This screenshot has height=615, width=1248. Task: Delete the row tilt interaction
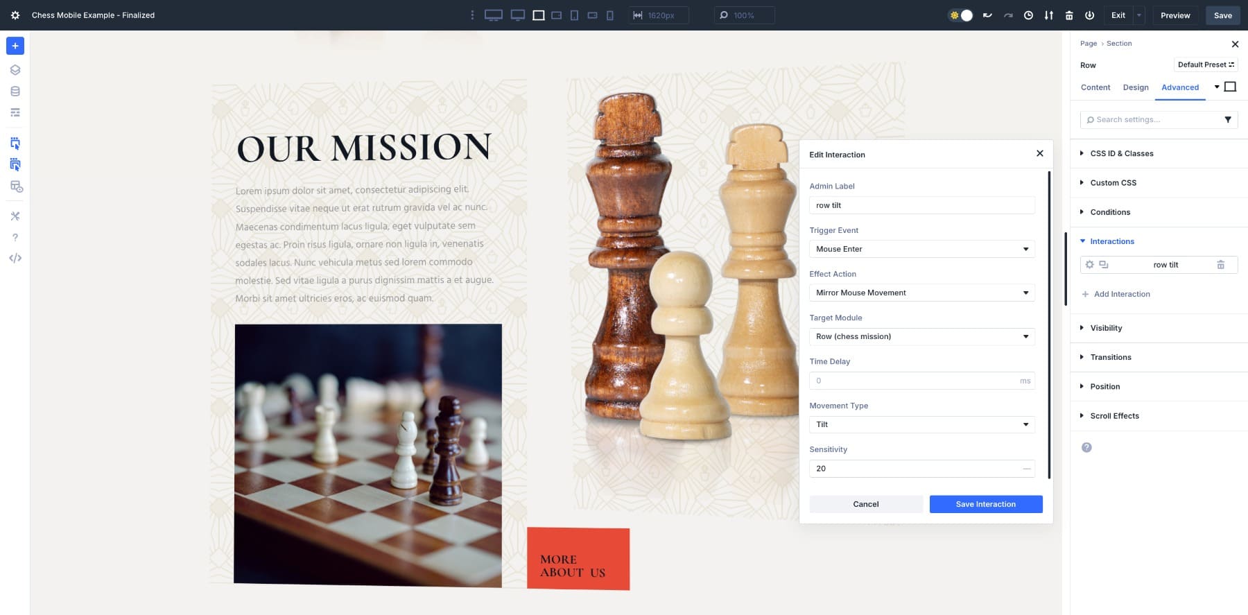(x=1220, y=265)
